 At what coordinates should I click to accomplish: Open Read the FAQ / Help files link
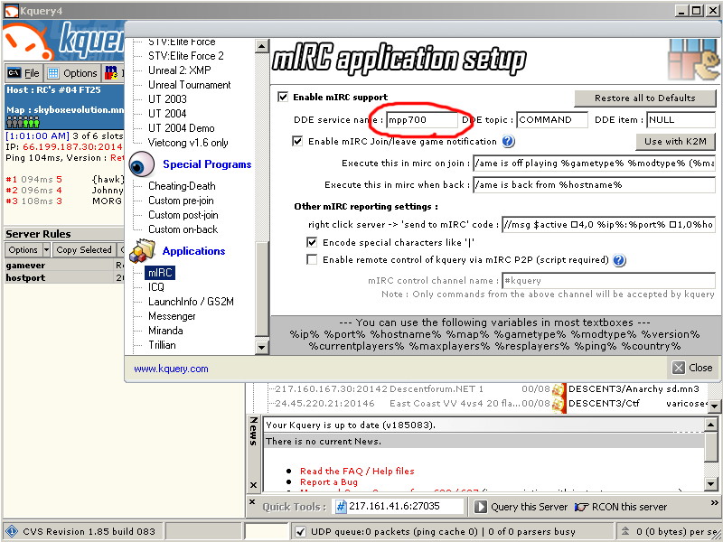coord(357,471)
